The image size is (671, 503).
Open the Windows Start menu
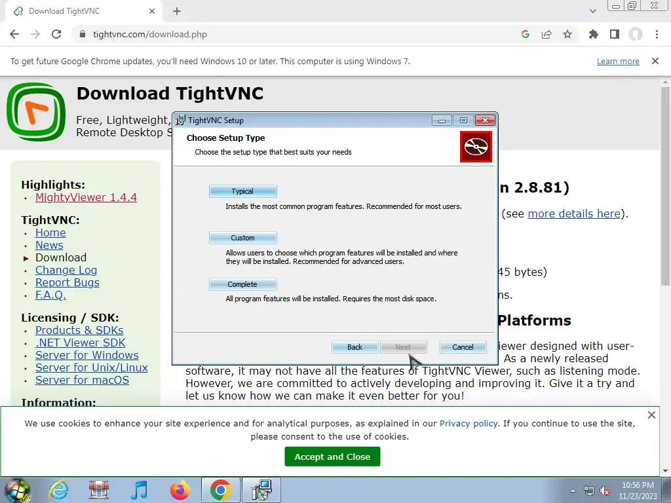17,490
